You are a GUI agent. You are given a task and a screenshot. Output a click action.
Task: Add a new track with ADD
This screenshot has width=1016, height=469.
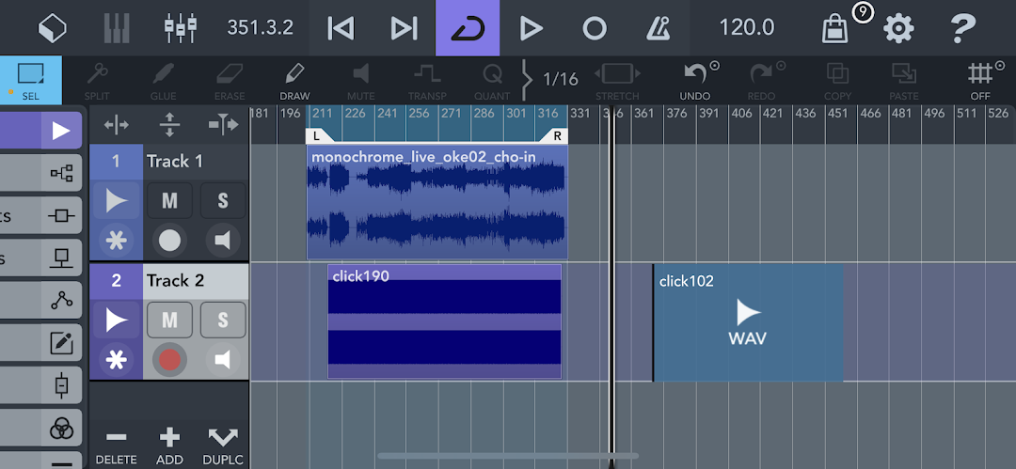(x=169, y=446)
